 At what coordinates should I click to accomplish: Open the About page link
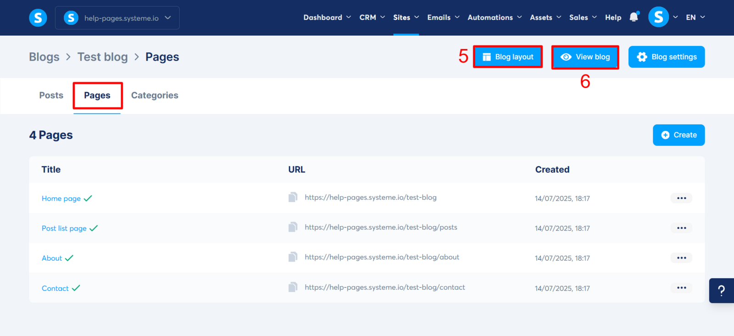pos(52,258)
